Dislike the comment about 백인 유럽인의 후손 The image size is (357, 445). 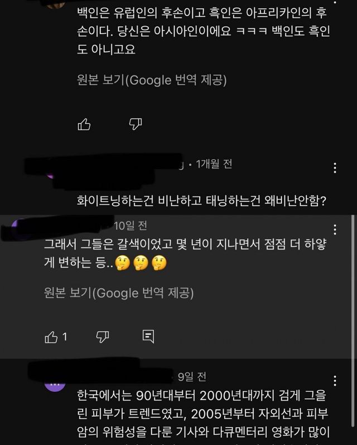[x=135, y=125]
